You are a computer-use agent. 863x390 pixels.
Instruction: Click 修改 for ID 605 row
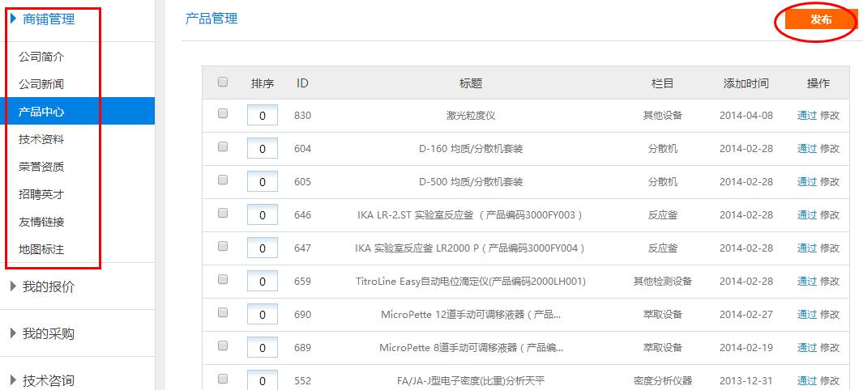(x=830, y=182)
